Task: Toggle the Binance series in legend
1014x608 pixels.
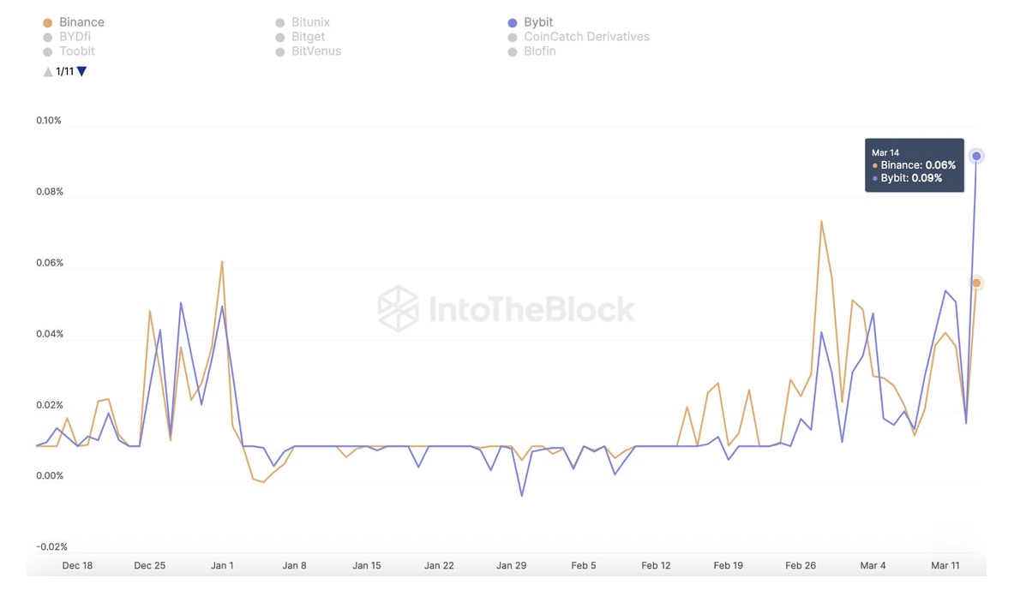Action: pos(74,22)
